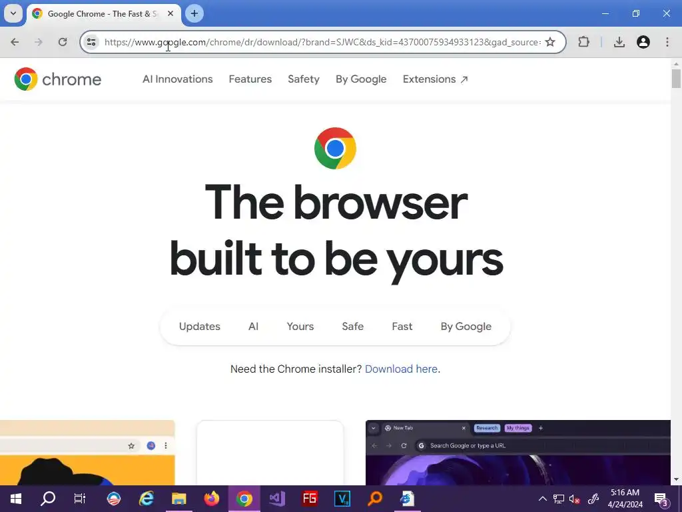The height and width of the screenshot is (512, 682).
Task: Open the tab search dropdown arrow
Action: [x=13, y=13]
